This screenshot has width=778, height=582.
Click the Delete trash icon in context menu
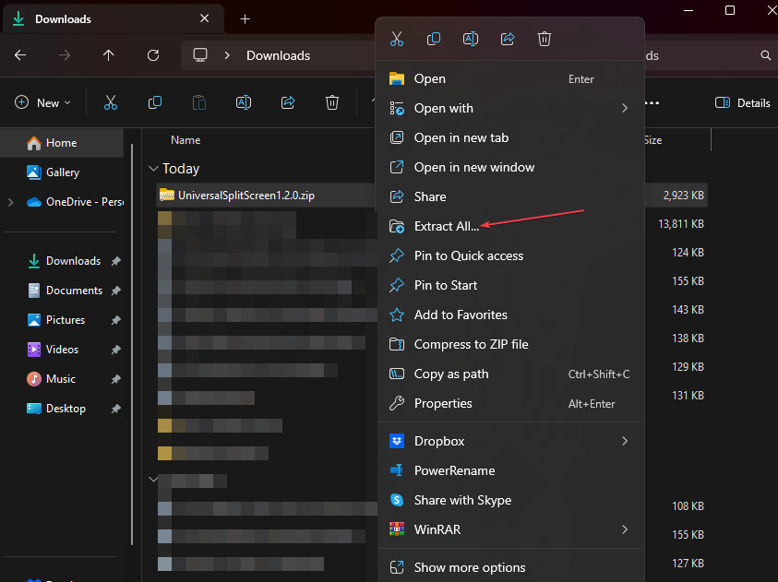[x=545, y=39]
